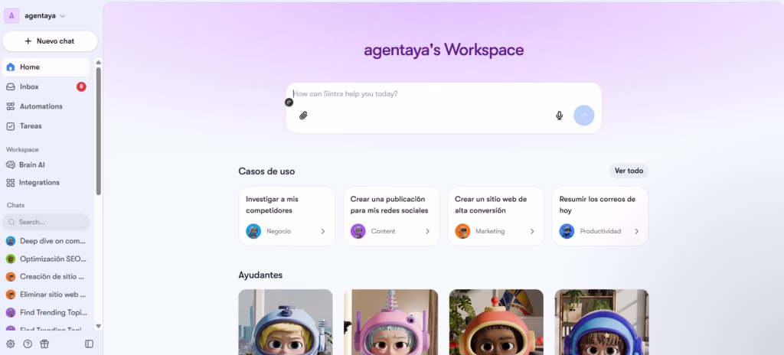Click the Chats Search field
The width and height of the screenshot is (784, 355).
click(x=46, y=222)
